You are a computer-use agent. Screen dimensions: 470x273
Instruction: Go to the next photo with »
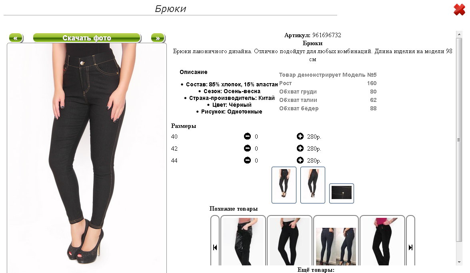[158, 38]
